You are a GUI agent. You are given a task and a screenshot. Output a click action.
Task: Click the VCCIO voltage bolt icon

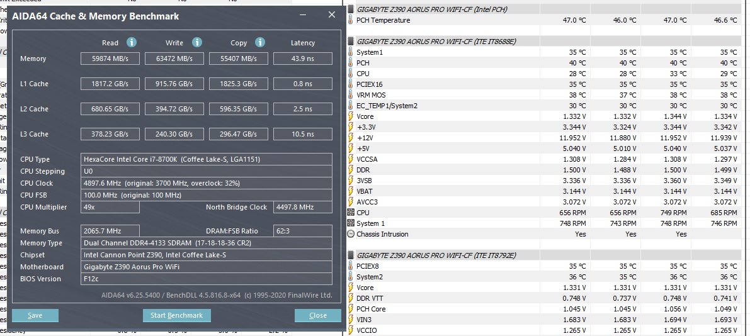coord(351,330)
